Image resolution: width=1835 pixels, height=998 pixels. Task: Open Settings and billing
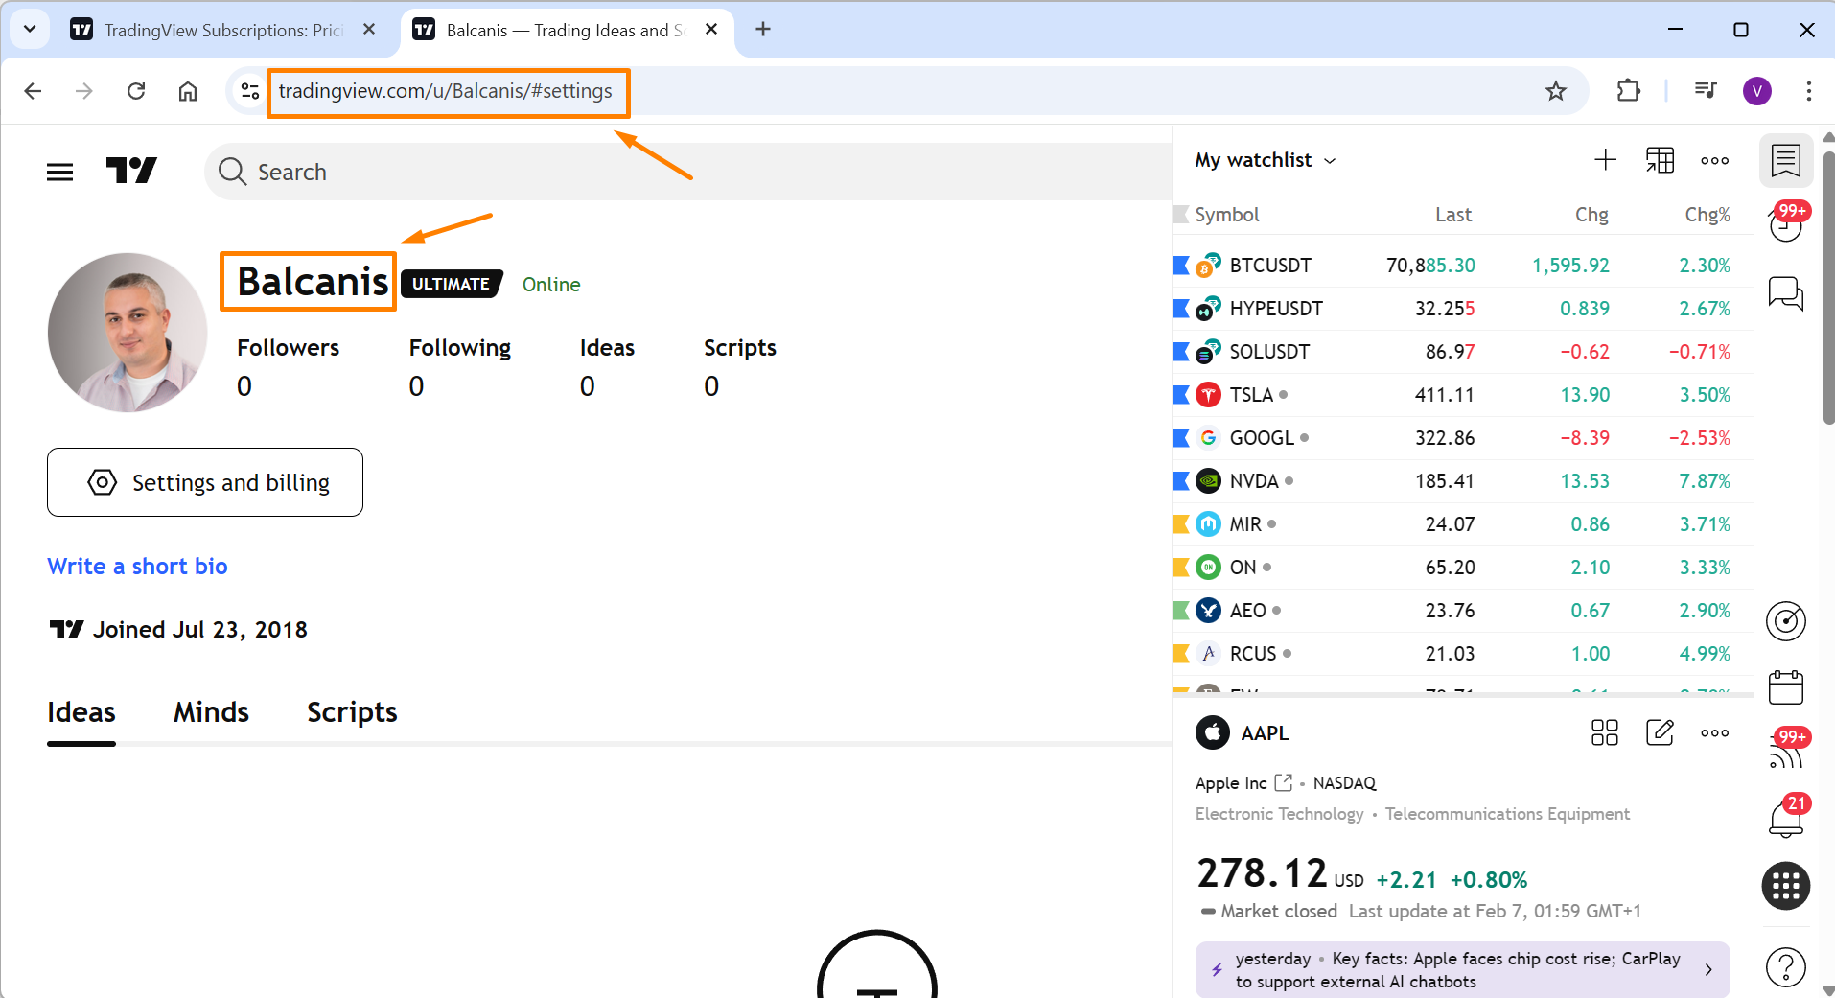point(204,482)
